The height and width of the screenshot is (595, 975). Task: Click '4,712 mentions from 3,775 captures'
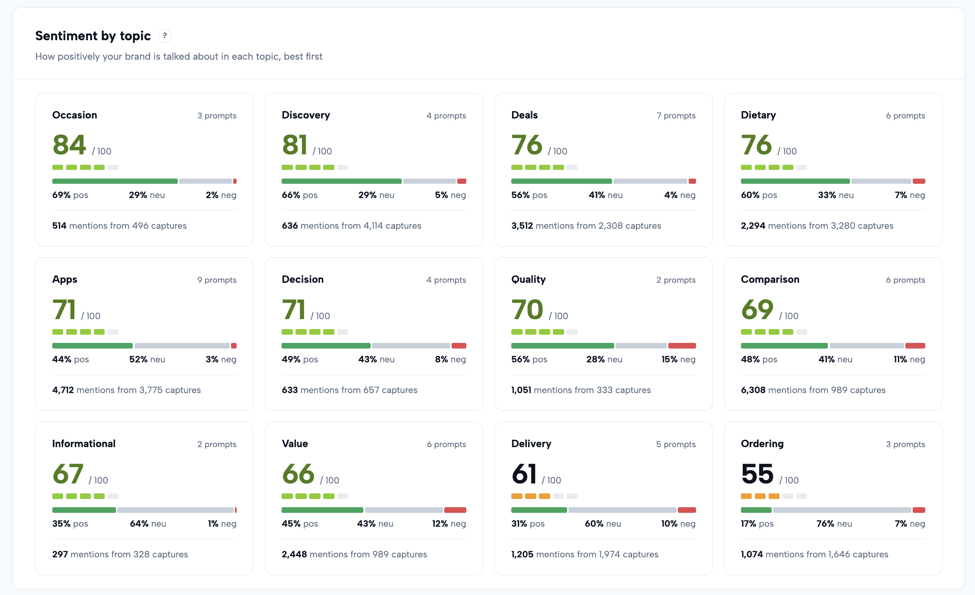click(x=127, y=390)
